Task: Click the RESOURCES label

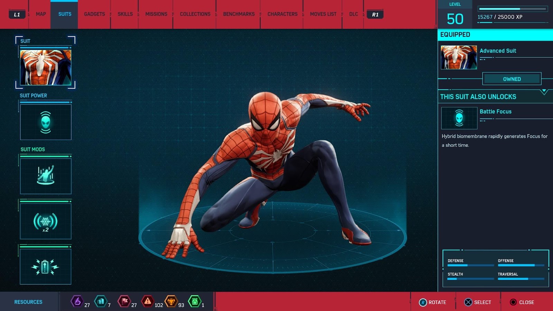Action: [28, 302]
